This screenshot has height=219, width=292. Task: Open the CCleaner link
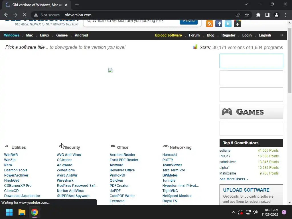64,160
